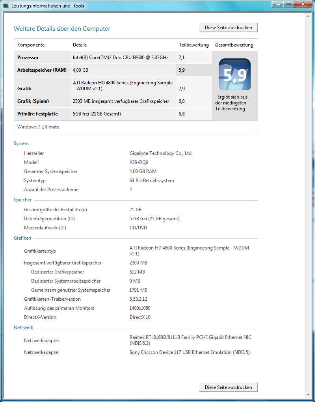Screen dimensions: 331x402
Task: Click '5GB frei (21GB Gesamt)' detail
Action: (x=97, y=114)
